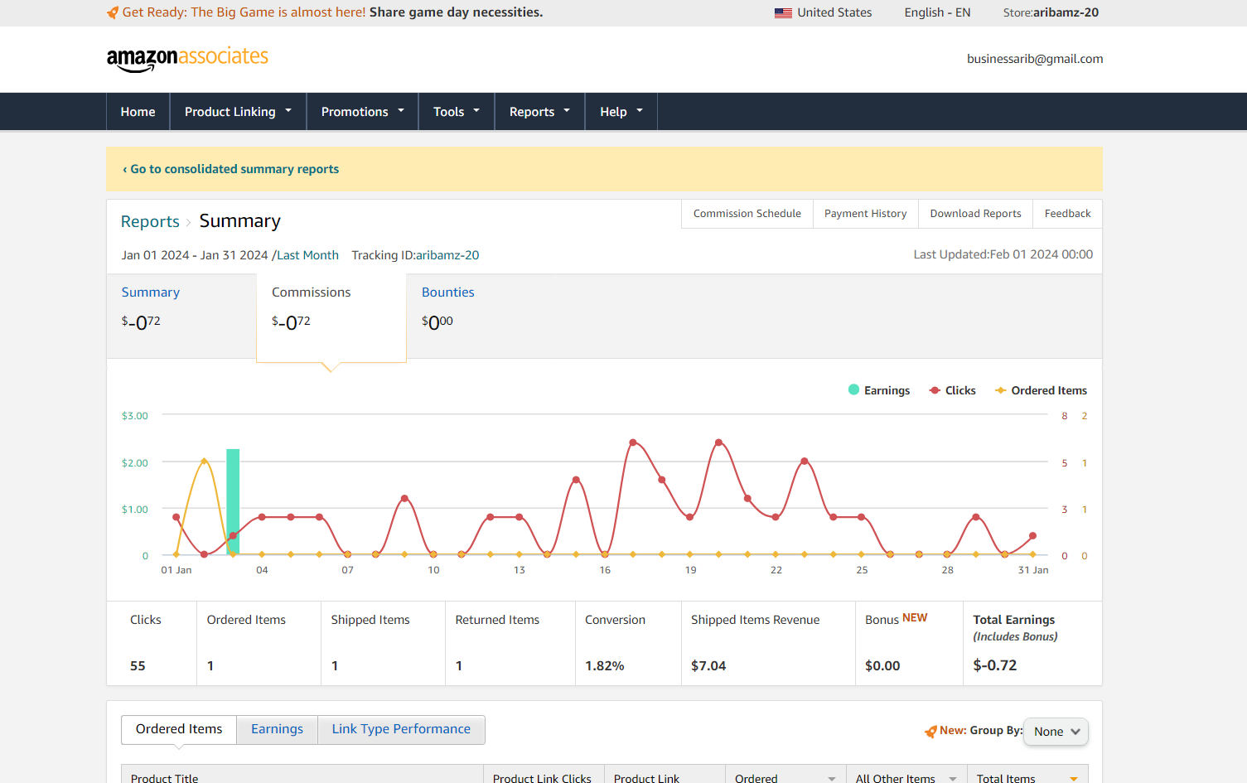Screen dimensions: 1247x783
Task: Click the Clicks value 55
Action: point(138,666)
